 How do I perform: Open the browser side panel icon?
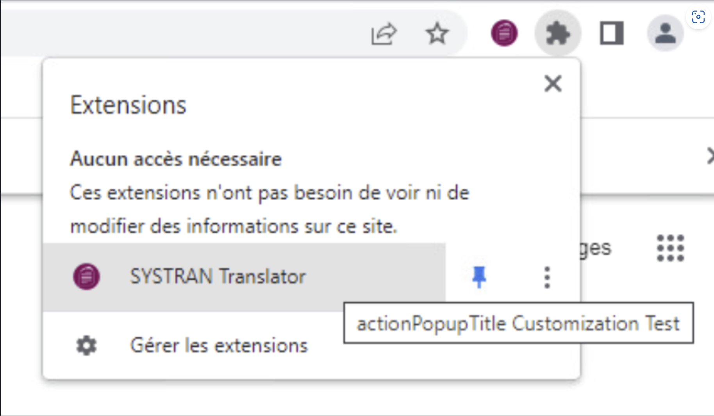tap(612, 34)
